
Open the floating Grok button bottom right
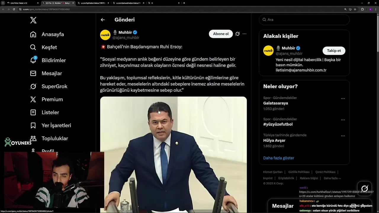tap(364, 188)
